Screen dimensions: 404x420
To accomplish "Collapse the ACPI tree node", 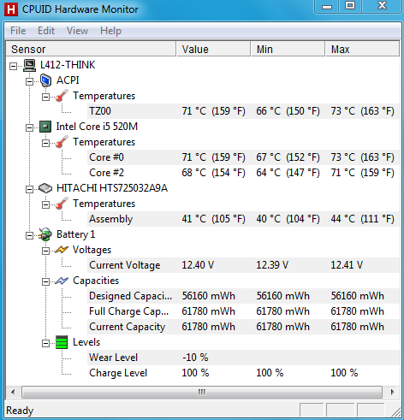I will [x=29, y=82].
